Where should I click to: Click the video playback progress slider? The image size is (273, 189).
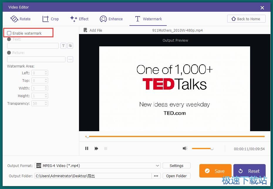[175, 137]
